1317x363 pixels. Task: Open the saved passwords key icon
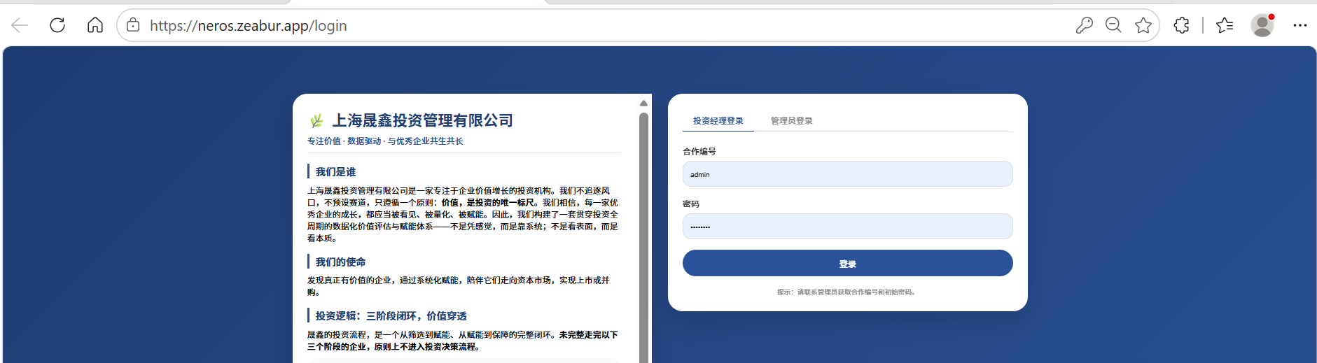point(1084,26)
